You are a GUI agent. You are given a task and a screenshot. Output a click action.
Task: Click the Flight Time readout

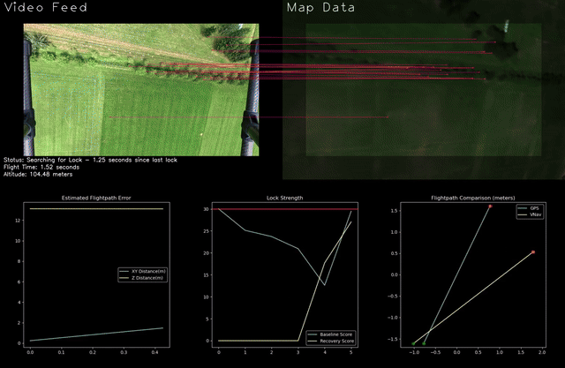pyautogui.click(x=41, y=167)
